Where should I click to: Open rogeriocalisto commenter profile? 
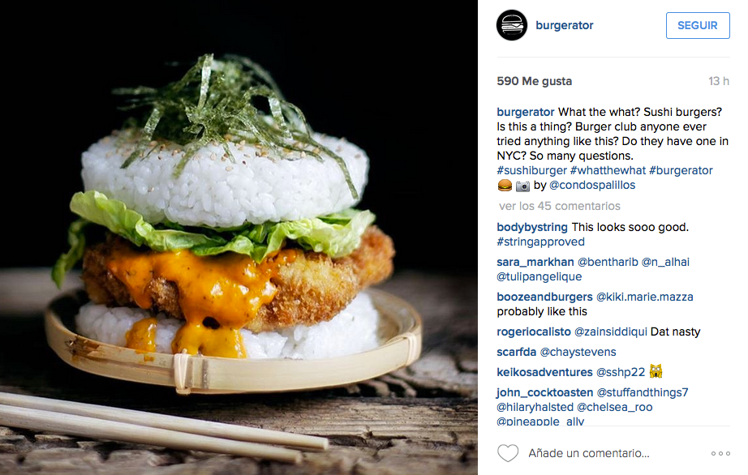point(533,332)
